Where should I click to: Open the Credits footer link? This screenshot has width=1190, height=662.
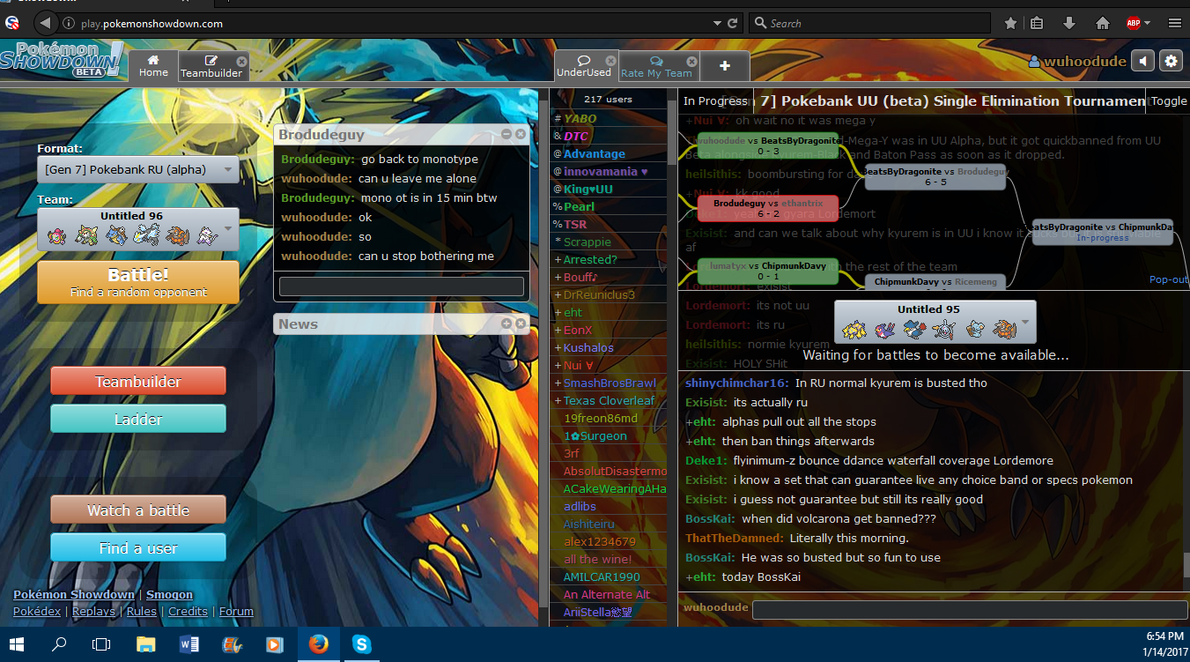[188, 612]
